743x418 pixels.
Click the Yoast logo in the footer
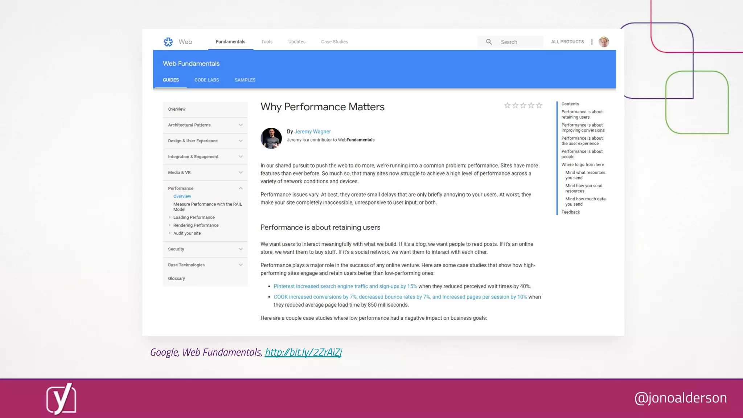[x=61, y=399]
